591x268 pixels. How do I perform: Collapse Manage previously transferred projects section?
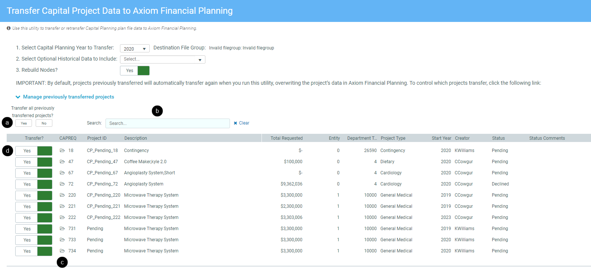(65, 97)
